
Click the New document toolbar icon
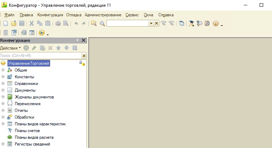pos(6,23)
